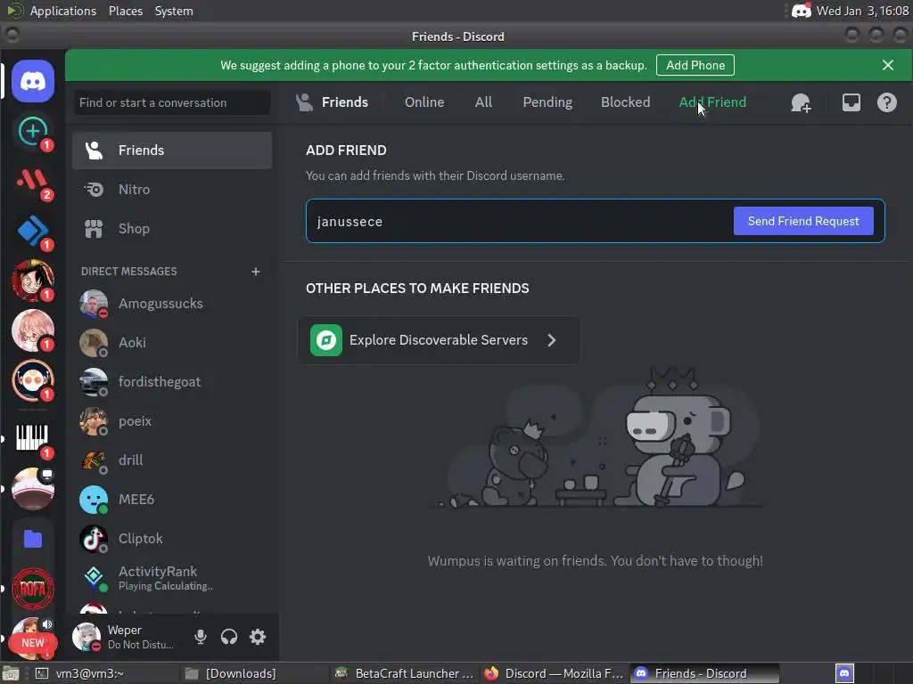Click username input containing janussece
The width and height of the screenshot is (913, 684).
pos(518,221)
